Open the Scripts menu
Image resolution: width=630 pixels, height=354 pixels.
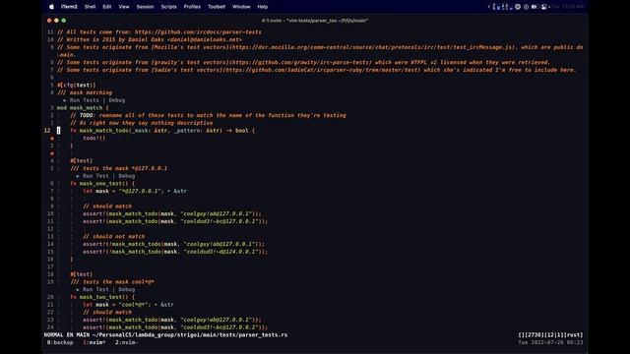coord(168,7)
